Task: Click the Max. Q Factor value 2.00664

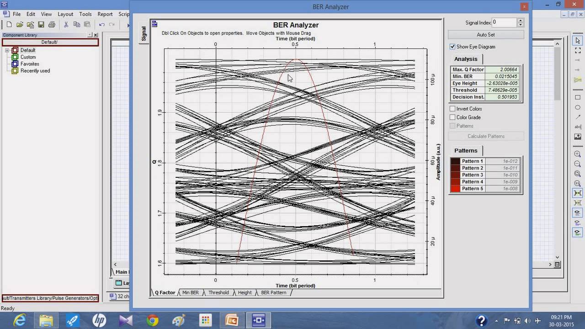Action: coord(503,69)
